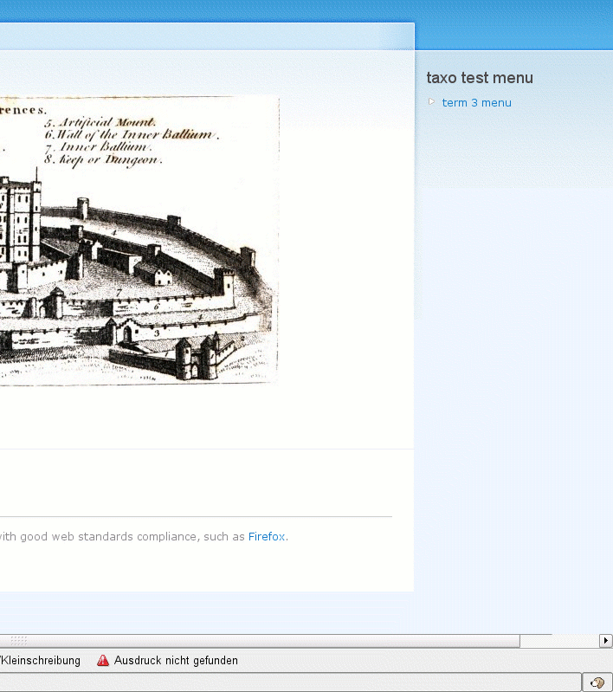Click the taxo test menu heading
613x692 pixels.
[480, 78]
